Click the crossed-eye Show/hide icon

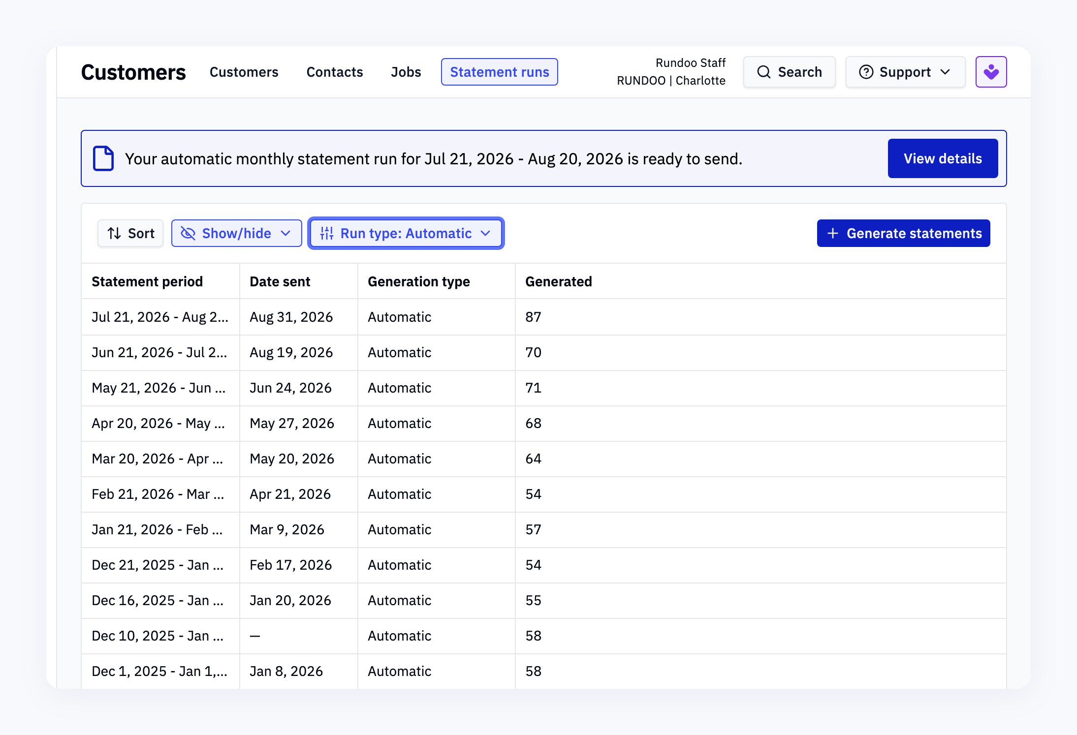point(188,233)
